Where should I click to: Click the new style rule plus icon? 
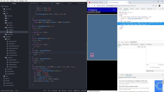click(145, 47)
